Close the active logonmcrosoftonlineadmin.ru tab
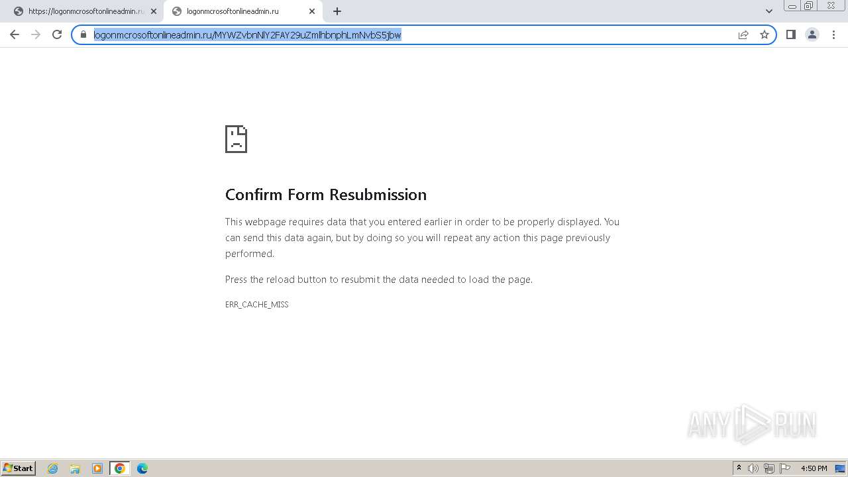 [x=312, y=11]
